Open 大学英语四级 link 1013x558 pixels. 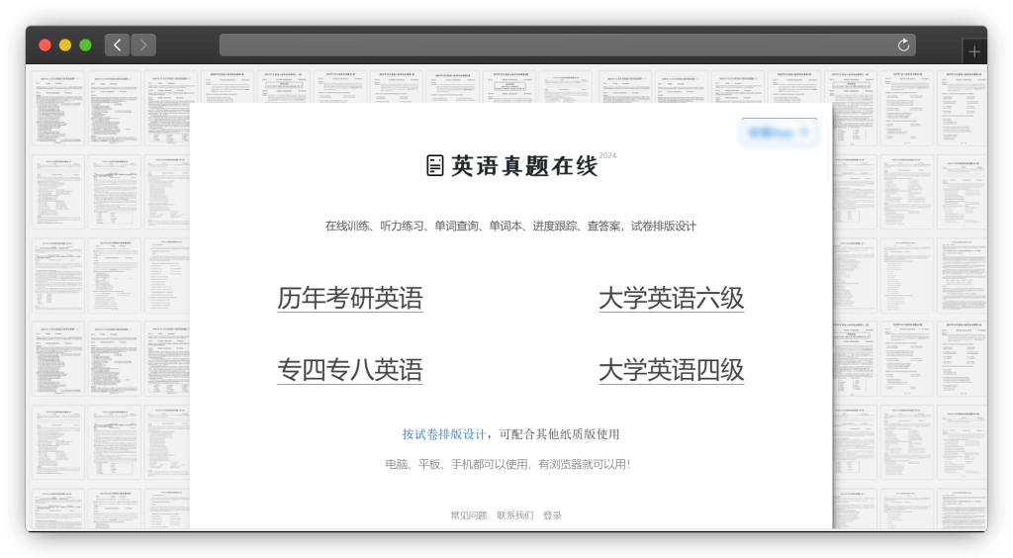click(672, 370)
